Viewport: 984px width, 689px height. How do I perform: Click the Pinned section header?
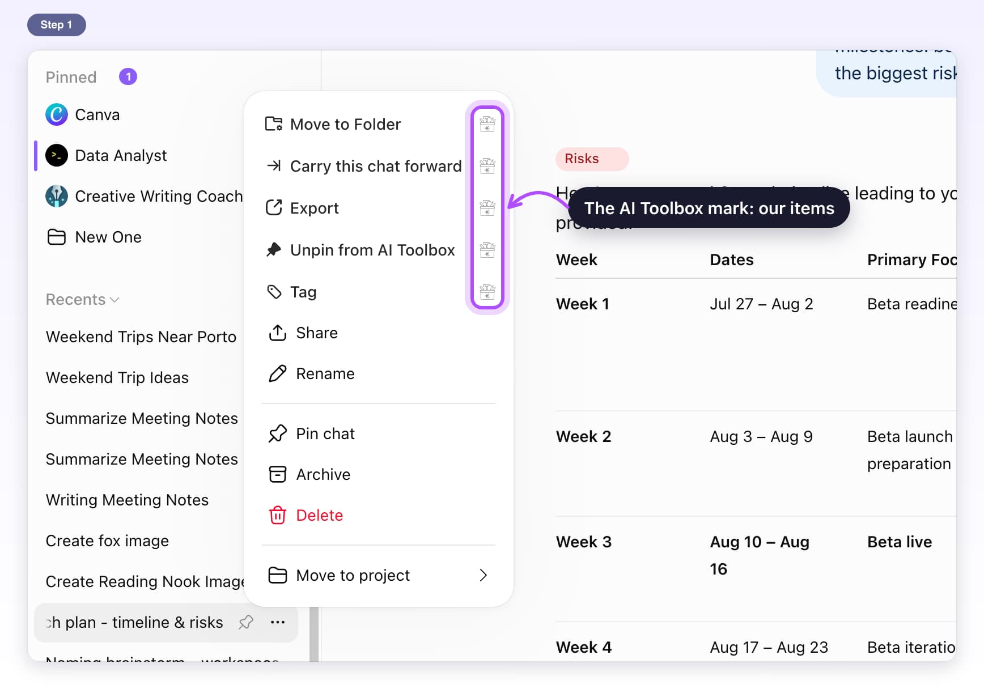[x=71, y=77]
